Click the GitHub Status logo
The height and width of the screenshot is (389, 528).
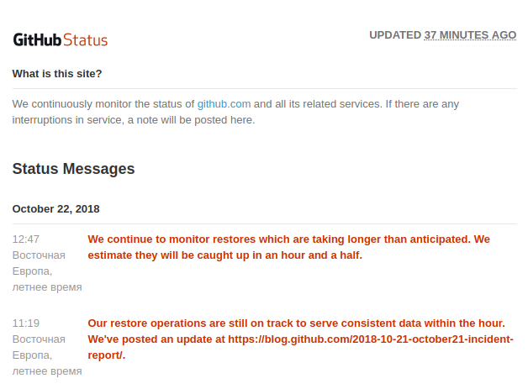click(x=61, y=39)
